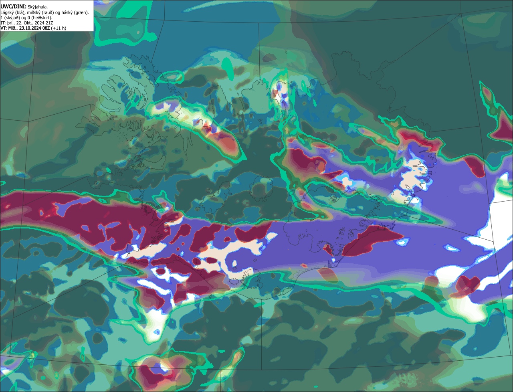This screenshot has height=392, width=513.
Task: Click the 'VT: Mið.. 23.10.2024 08Z' valid time
Action: click(25, 28)
